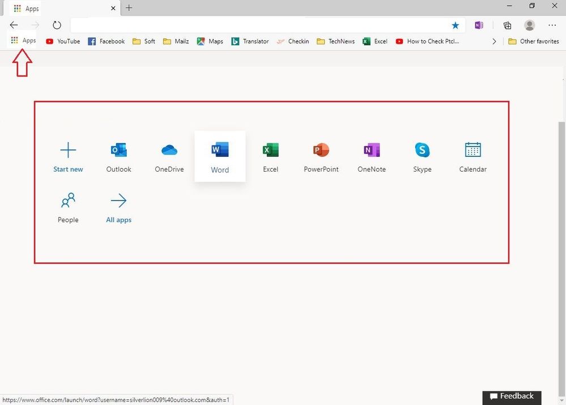Open the Collections button

[x=507, y=25]
